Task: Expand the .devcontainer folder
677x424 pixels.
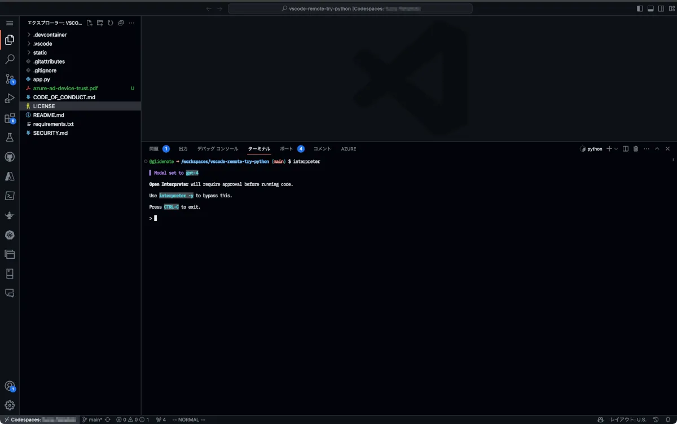Action: tap(80, 34)
